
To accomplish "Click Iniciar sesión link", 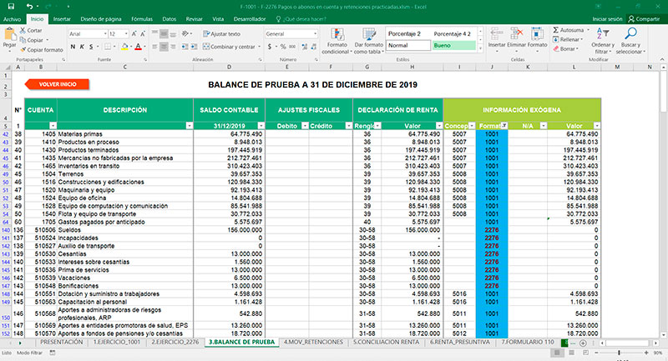I will coord(607,19).
